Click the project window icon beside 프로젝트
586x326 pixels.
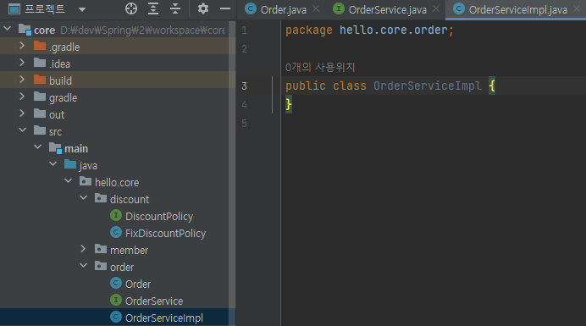point(14,8)
